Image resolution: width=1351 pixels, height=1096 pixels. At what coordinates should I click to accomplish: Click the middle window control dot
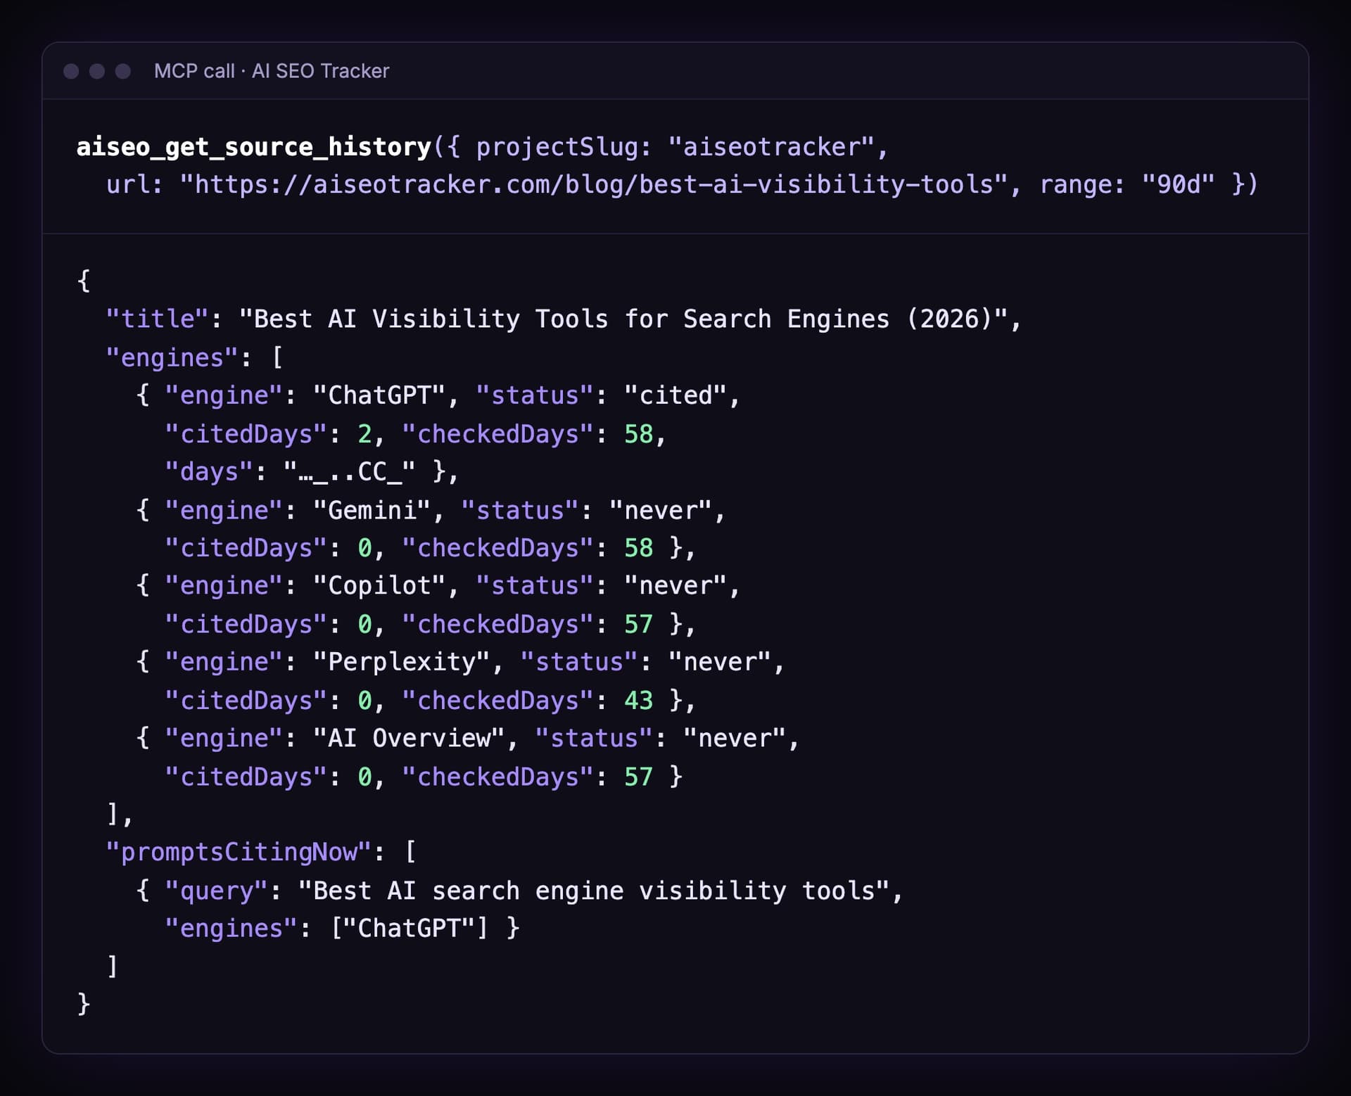click(97, 71)
